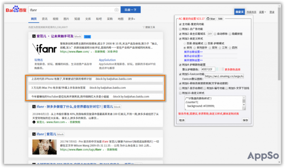
Task: Select 单列 layout radio button
Action: tap(185, 48)
